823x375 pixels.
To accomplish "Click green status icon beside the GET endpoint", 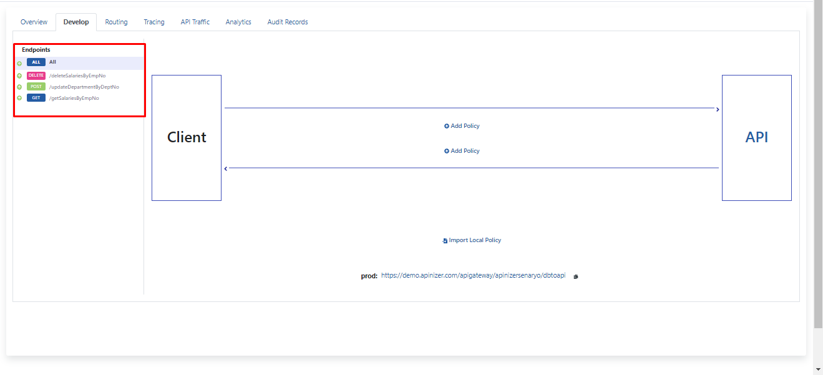I will 19,98.
